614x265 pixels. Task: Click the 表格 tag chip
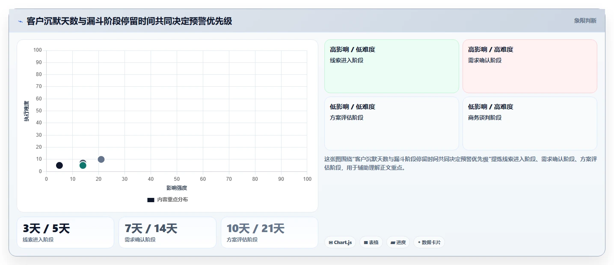[371, 242]
